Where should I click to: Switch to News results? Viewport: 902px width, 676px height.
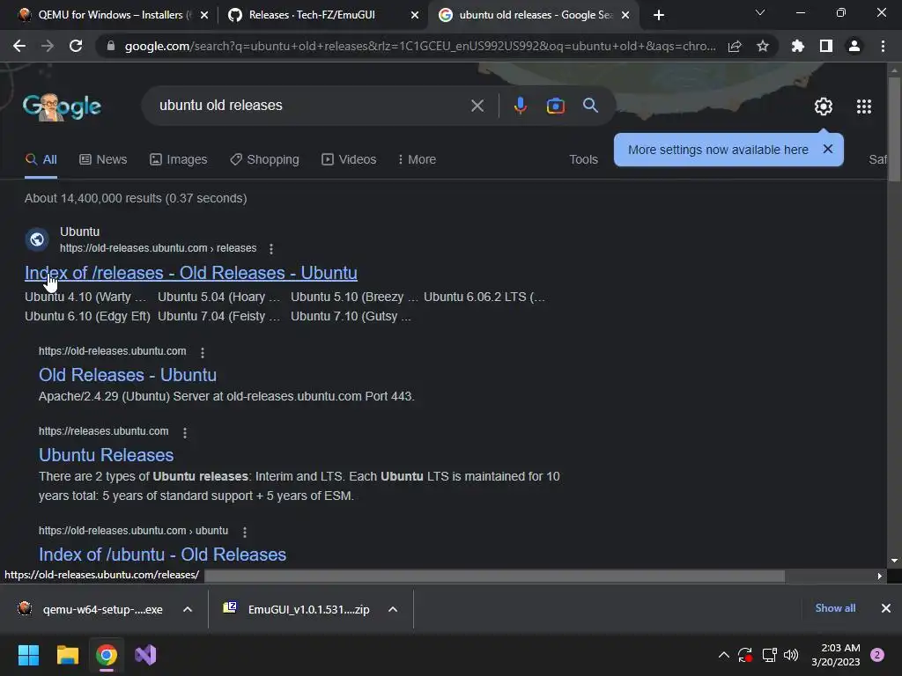(103, 160)
